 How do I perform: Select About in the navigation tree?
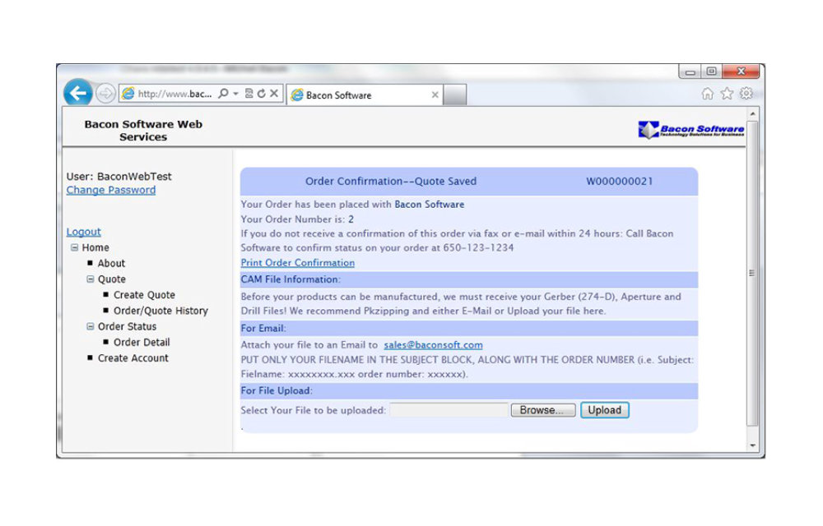click(x=111, y=263)
